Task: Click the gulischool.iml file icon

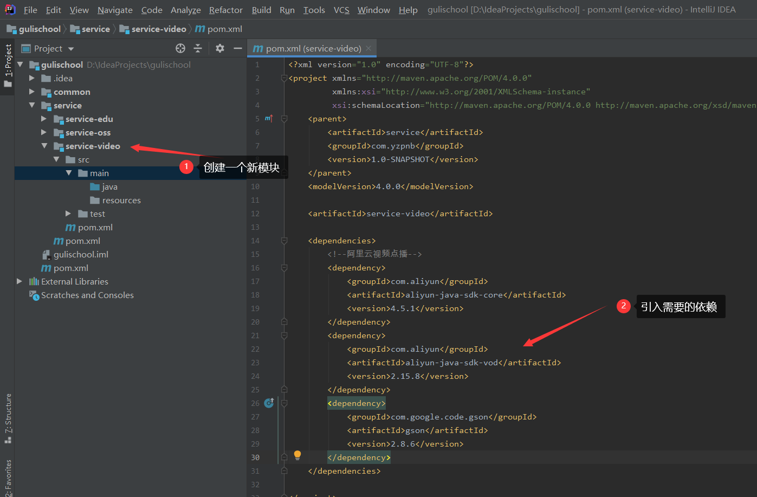Action: click(x=47, y=254)
